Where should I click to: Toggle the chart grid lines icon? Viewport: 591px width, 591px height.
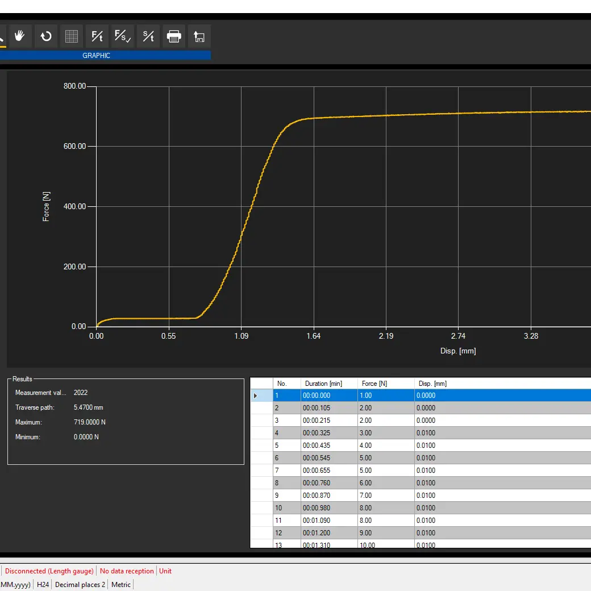coord(72,36)
